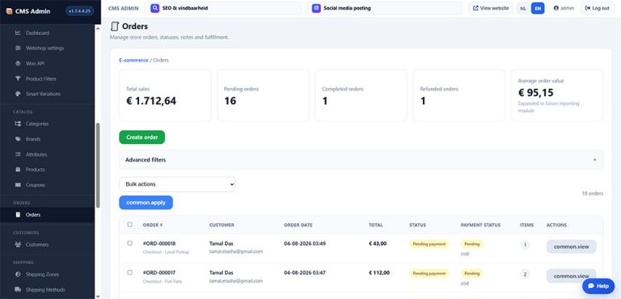
Task: Open the Bulk actions dropdown
Action: tap(177, 184)
